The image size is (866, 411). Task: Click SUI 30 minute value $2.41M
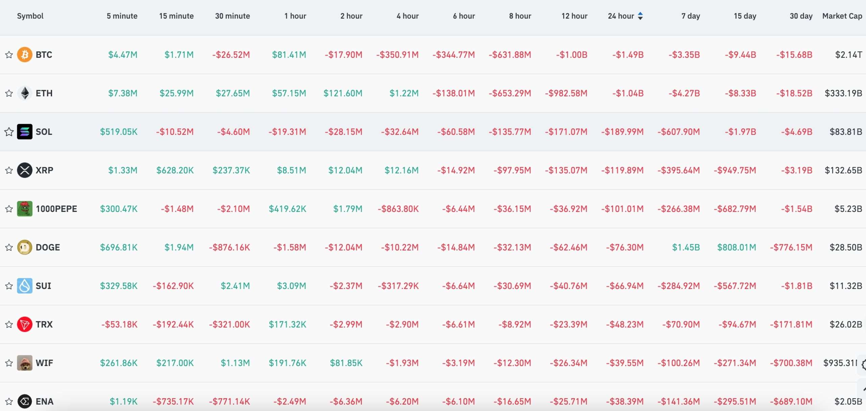[235, 286]
